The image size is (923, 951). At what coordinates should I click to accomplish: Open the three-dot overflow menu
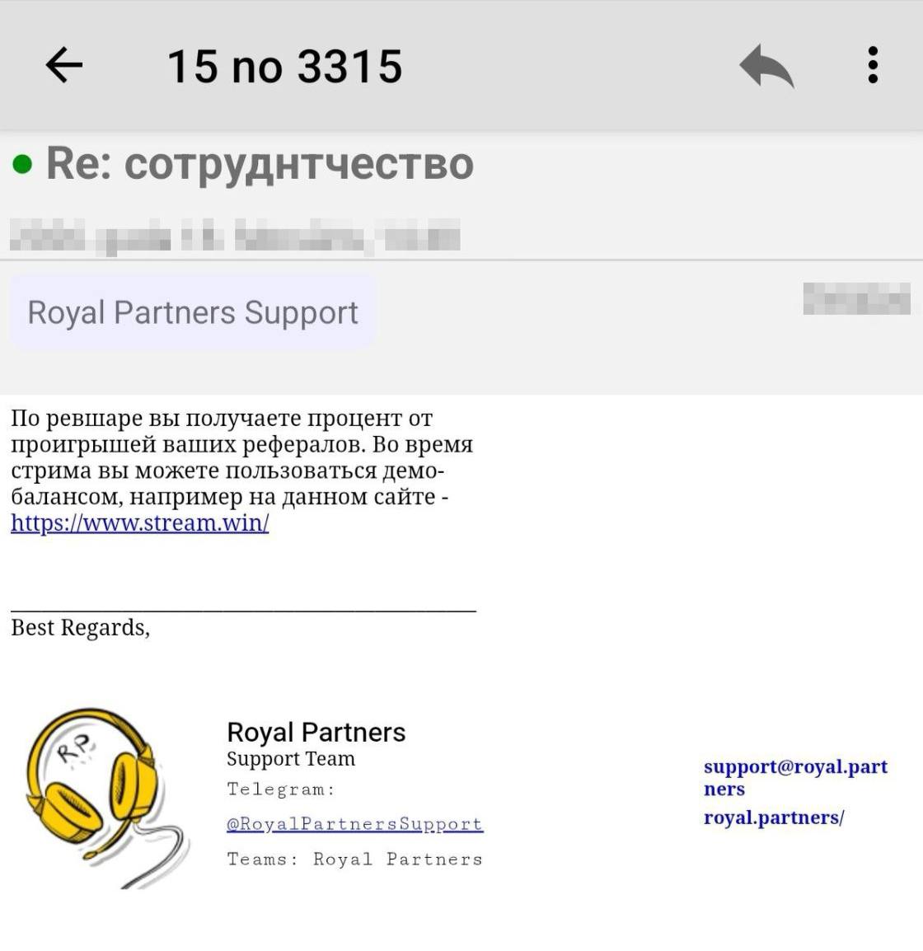(873, 65)
